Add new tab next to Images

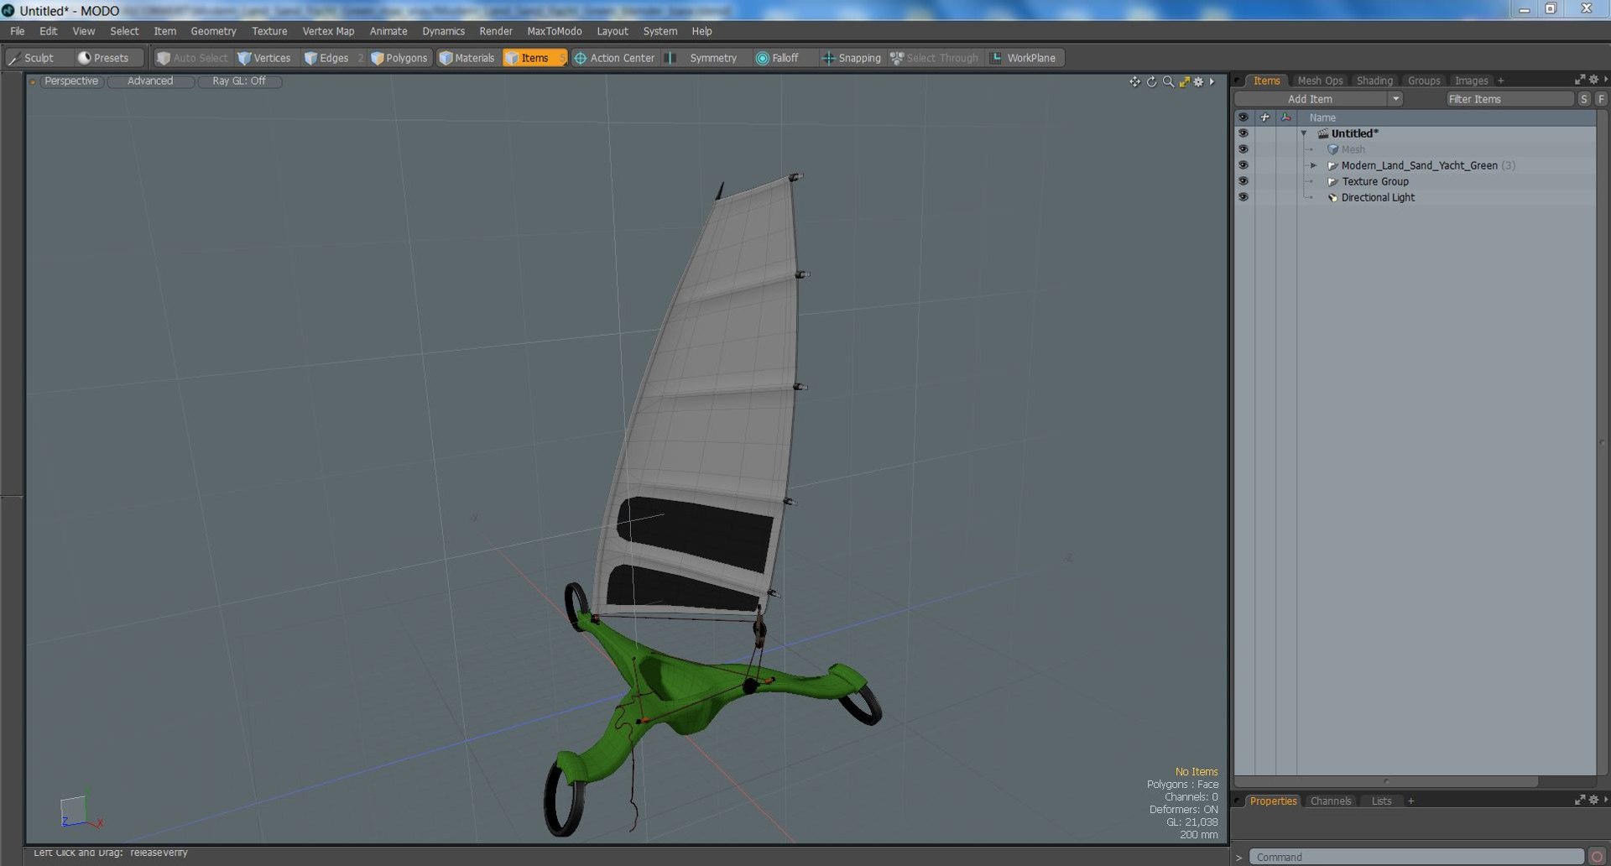[x=1501, y=81]
